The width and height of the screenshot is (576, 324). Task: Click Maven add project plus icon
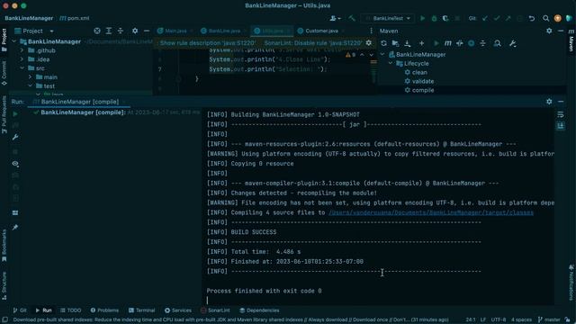(421, 43)
